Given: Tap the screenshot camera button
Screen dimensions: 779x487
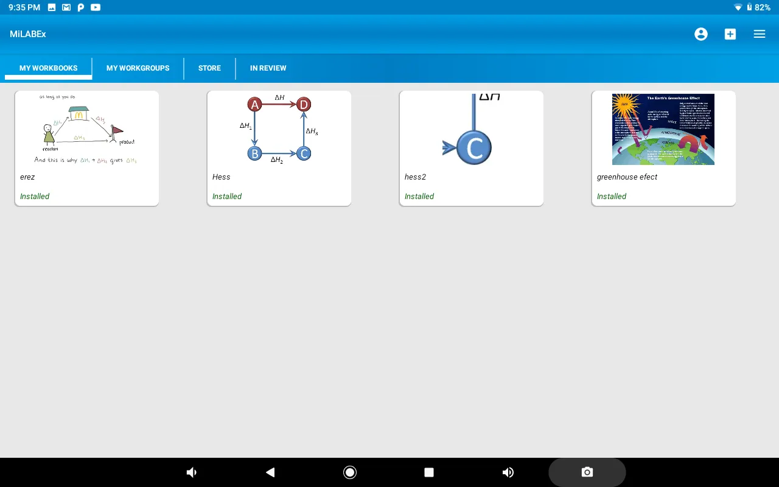Looking at the screenshot, I should pos(587,472).
